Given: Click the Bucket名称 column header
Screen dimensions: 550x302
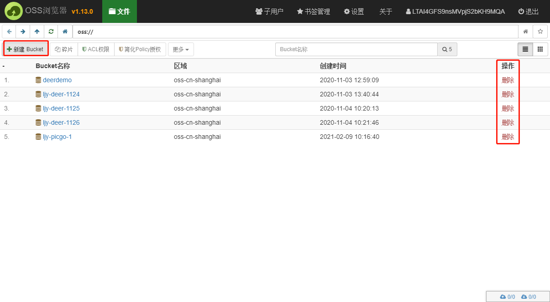Looking at the screenshot, I should pos(52,66).
